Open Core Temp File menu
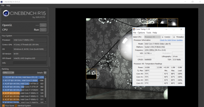Image resolution: width=204 pixels, height=107 pixels. (x=135, y=33)
